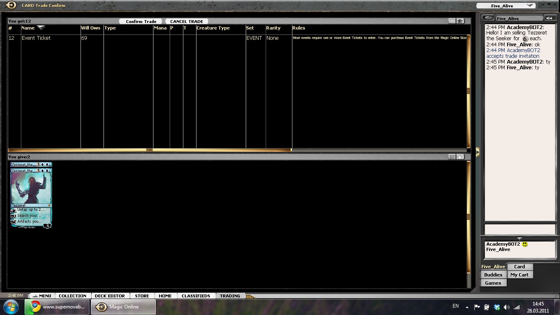Expand the chat user list divider arrow
Viewport: 560px width, 315px height.
(x=519, y=238)
